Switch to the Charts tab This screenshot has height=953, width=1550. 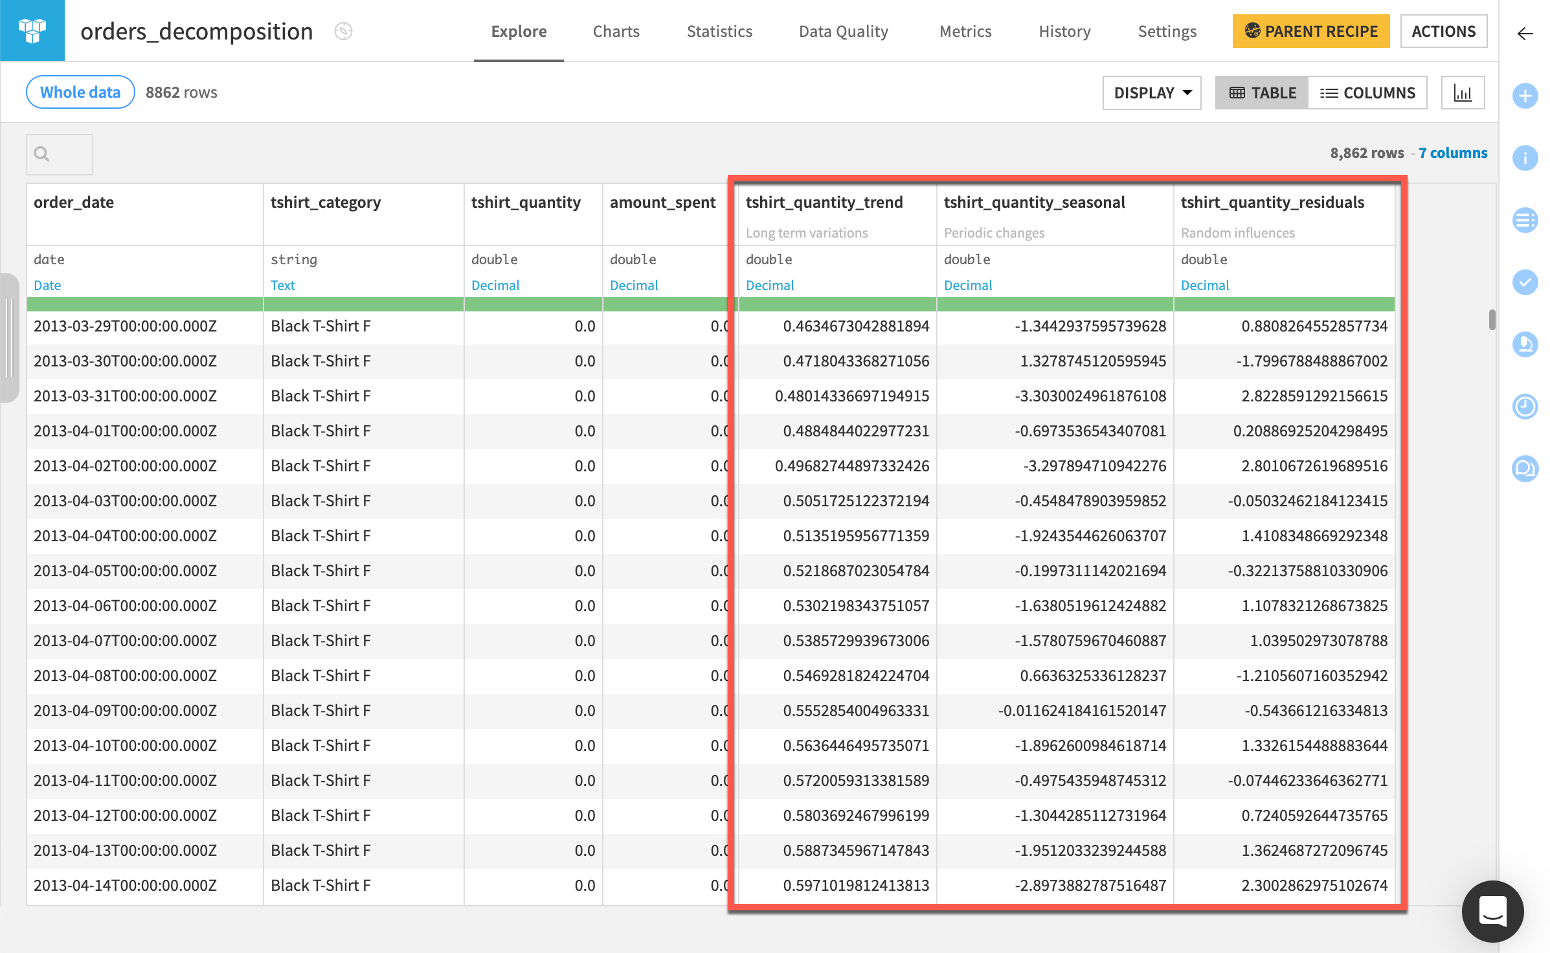coord(615,30)
